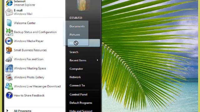Viewport: 200px width, 112px height.
Task: Click Windows Photo Gallery icon
Action: pyautogui.click(x=9, y=77)
